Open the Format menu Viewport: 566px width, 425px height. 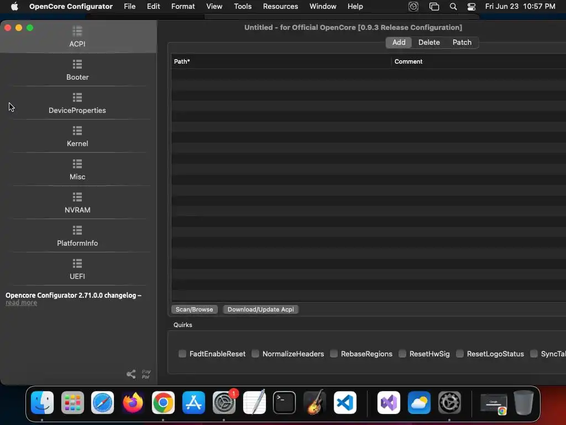point(183,7)
